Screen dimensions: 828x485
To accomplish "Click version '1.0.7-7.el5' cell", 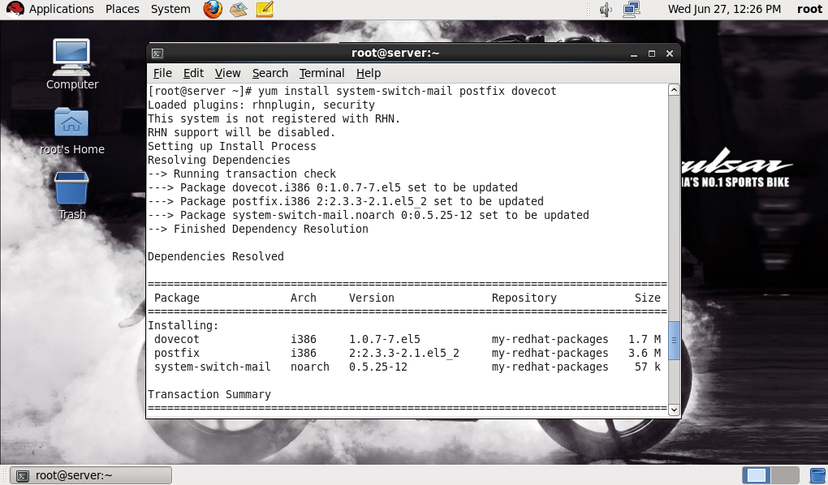I will point(385,339).
